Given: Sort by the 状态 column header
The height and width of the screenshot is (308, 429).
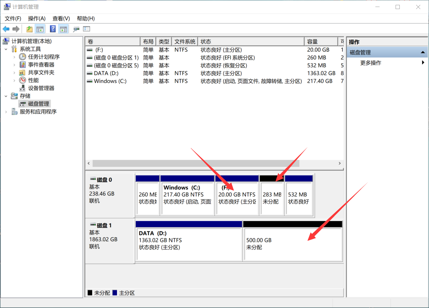Looking at the screenshot, I should pyautogui.click(x=251, y=41).
